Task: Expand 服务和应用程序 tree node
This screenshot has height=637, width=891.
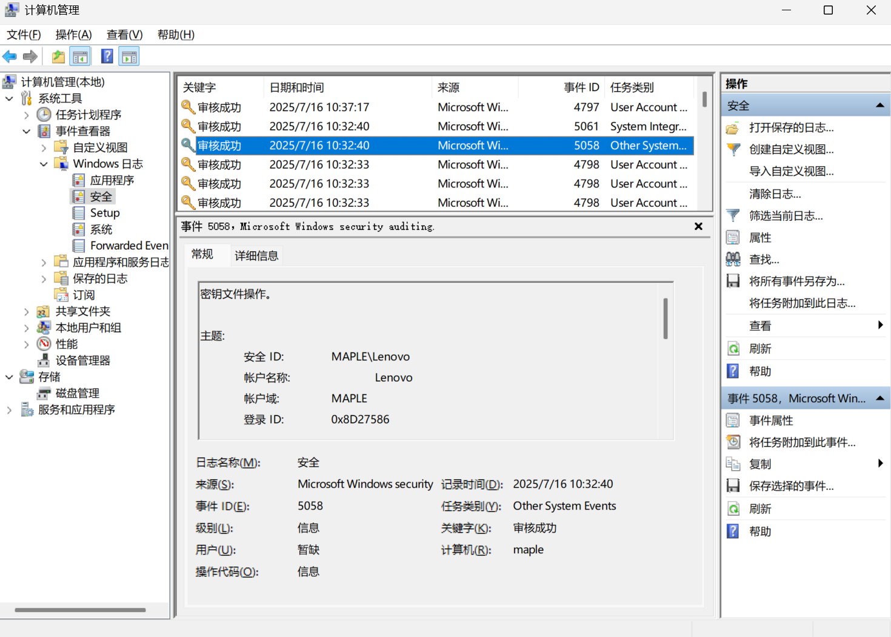Action: pos(9,410)
